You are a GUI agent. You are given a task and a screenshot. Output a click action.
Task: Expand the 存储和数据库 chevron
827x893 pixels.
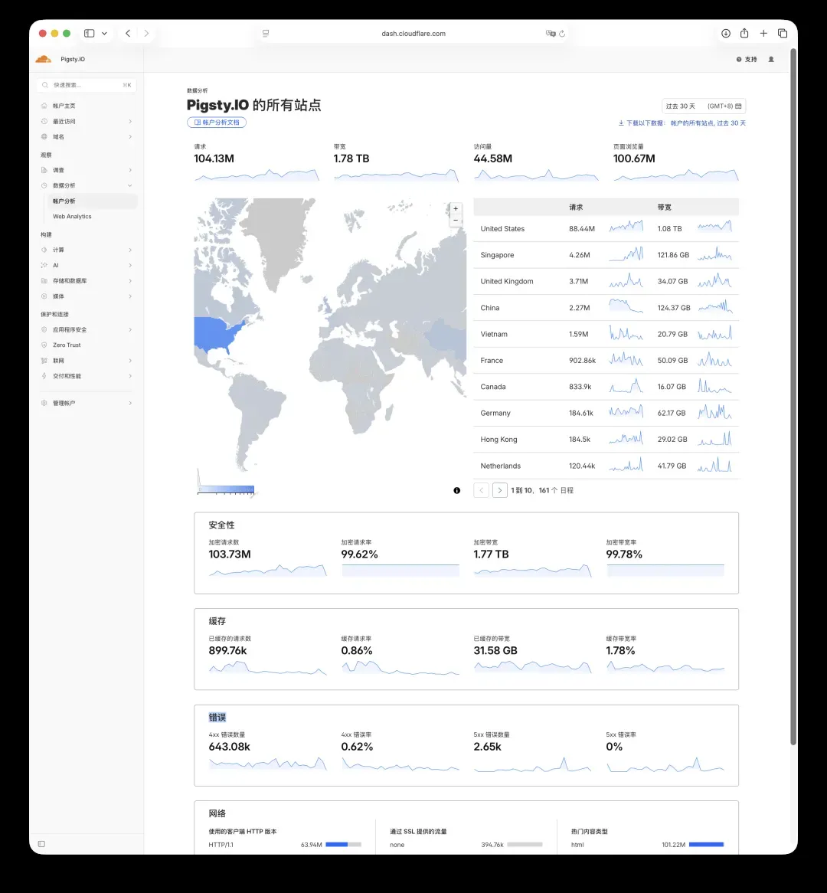(x=130, y=281)
